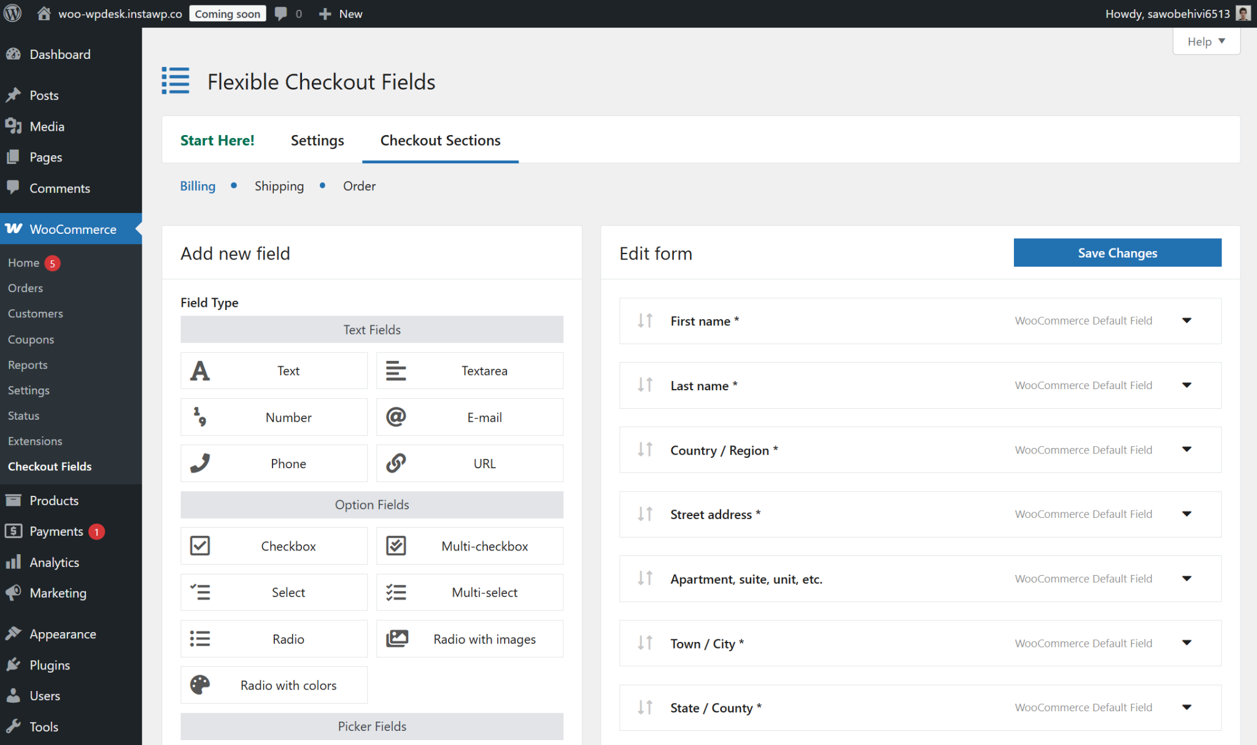The width and height of the screenshot is (1257, 745).
Task: Click the Multi-select list icon
Action: 396,592
